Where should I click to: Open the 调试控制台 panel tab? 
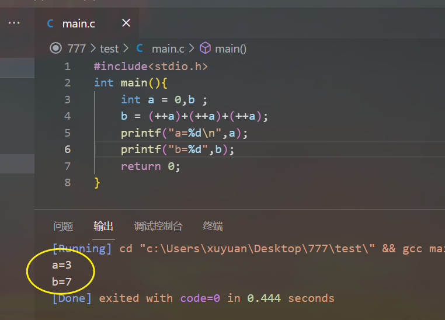(x=158, y=226)
